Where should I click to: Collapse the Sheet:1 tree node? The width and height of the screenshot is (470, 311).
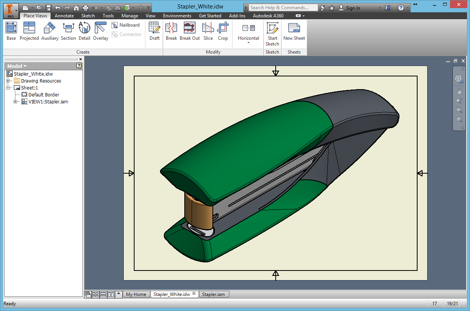coord(8,88)
